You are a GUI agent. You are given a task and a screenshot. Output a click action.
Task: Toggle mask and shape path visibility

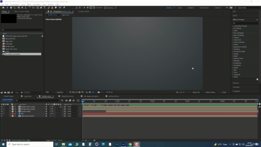tap(76, 92)
